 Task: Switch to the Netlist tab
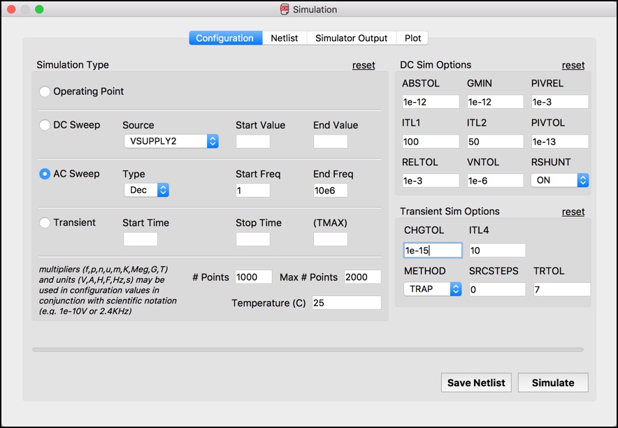[x=284, y=38]
